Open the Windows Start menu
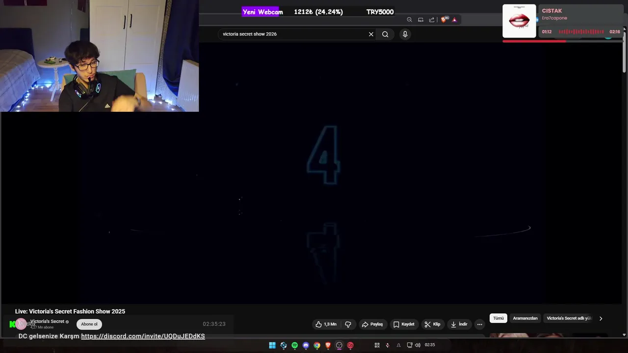Image resolution: width=628 pixels, height=353 pixels. (272, 345)
